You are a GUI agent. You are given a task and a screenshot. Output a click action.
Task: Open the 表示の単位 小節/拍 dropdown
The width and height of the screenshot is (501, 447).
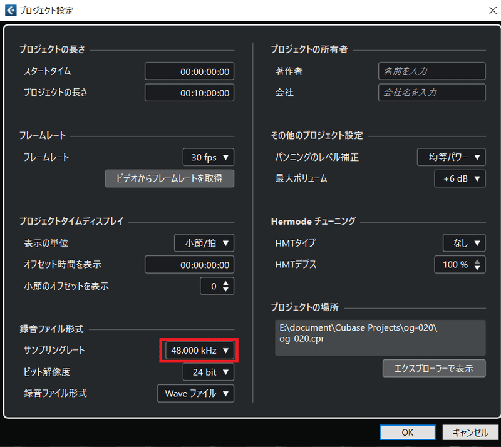click(204, 243)
